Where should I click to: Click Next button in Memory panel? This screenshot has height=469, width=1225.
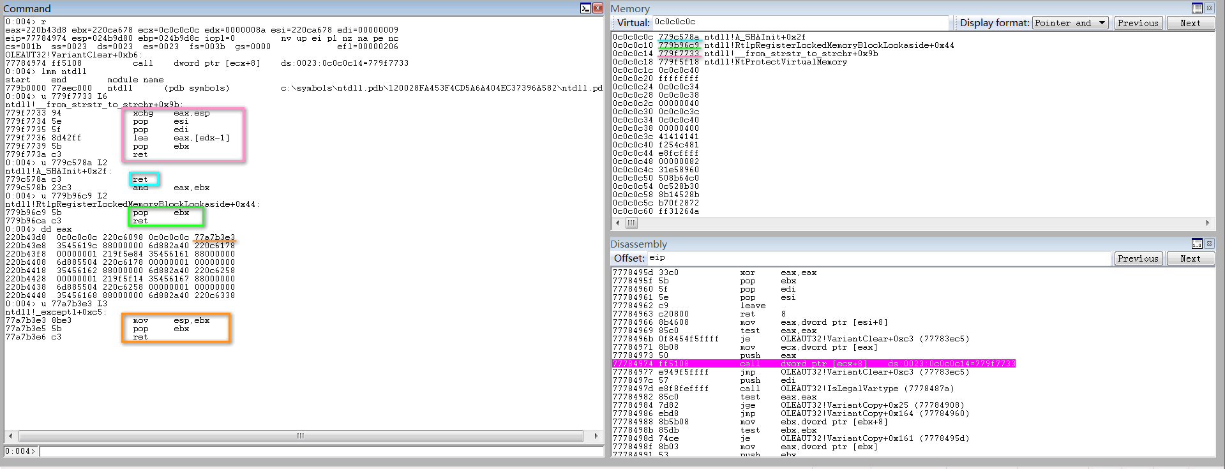point(1190,23)
